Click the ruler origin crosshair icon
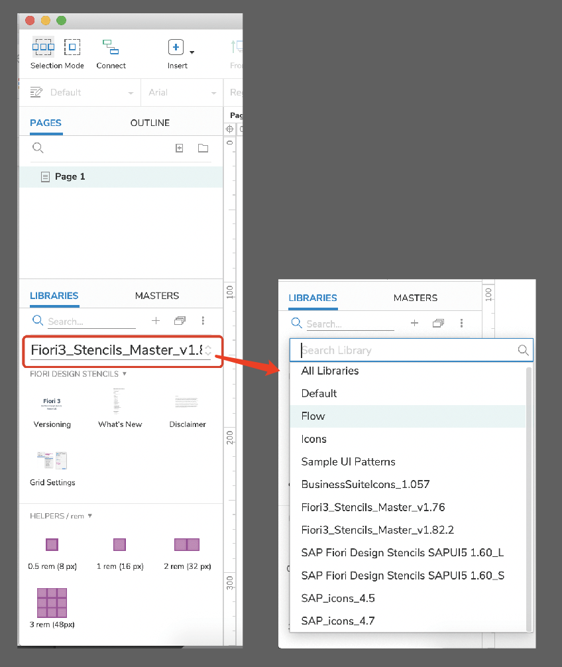This screenshot has height=667, width=562. coord(229,129)
